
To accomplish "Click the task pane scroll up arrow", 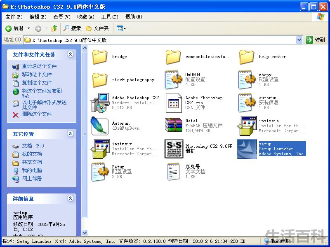I will coord(85,48).
